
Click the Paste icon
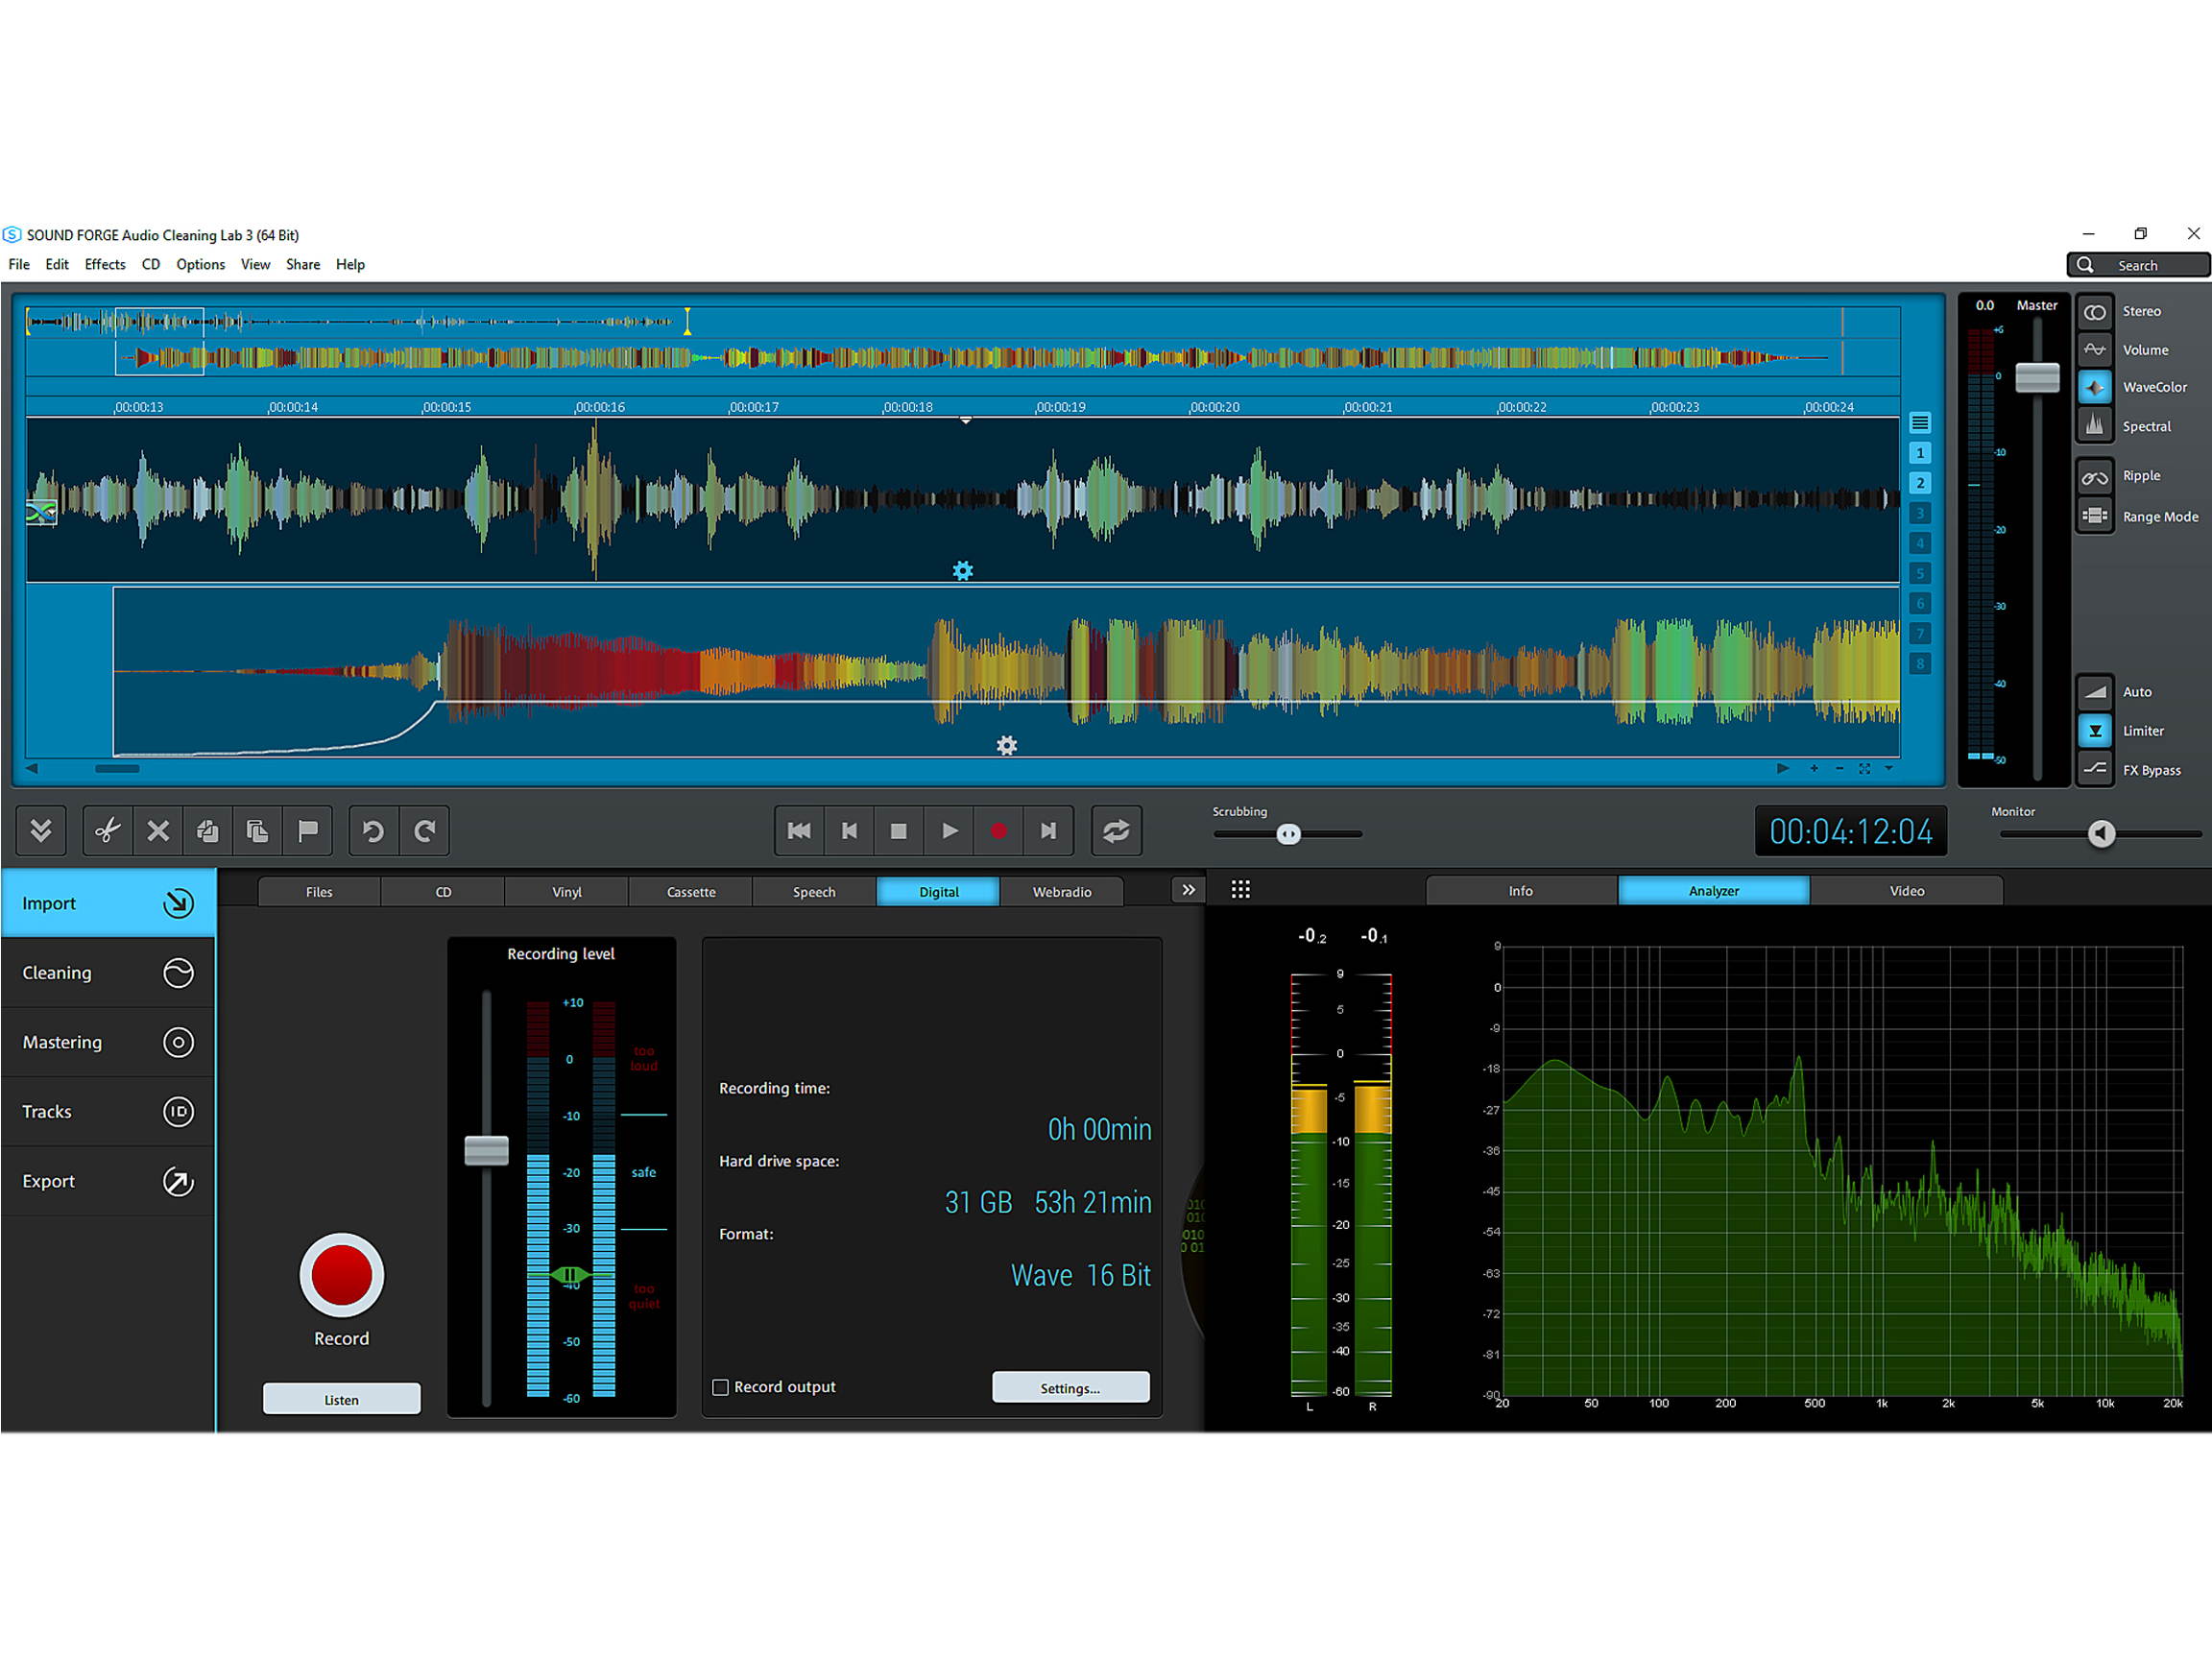(x=257, y=830)
